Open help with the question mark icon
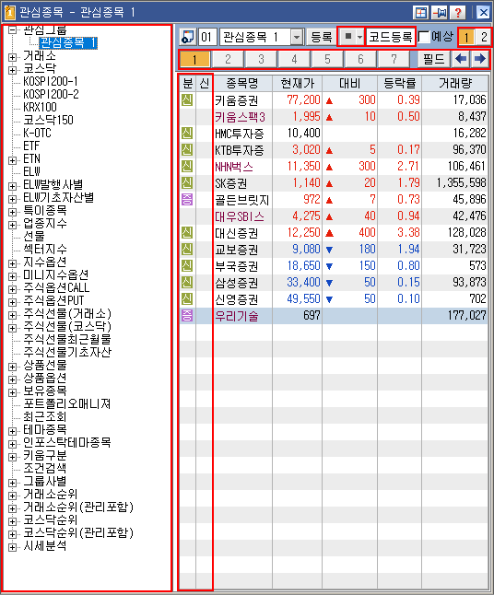 tap(458, 13)
